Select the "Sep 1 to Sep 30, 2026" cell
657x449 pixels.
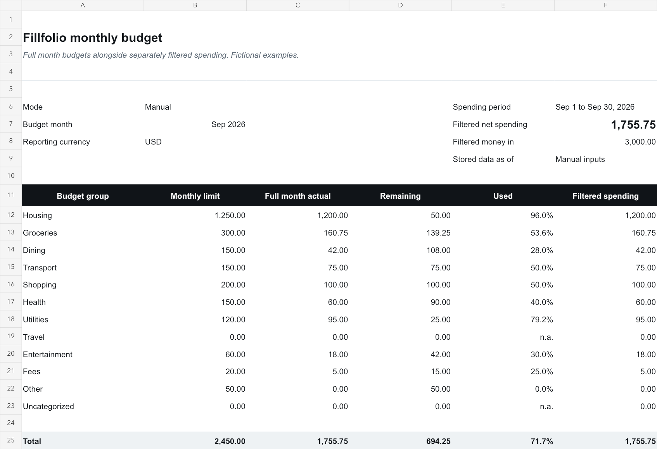[x=595, y=107]
